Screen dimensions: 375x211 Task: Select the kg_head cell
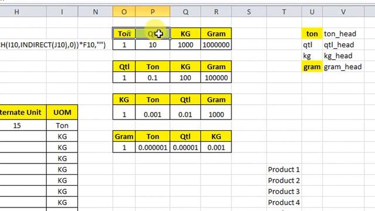343,56
